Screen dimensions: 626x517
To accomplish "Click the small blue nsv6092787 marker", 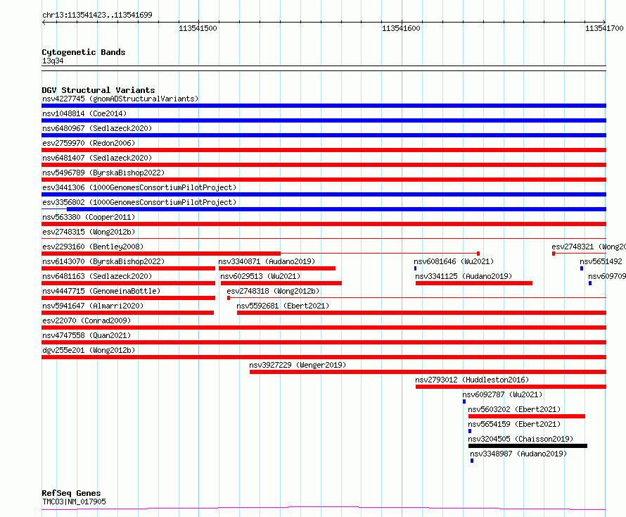I will [x=464, y=401].
